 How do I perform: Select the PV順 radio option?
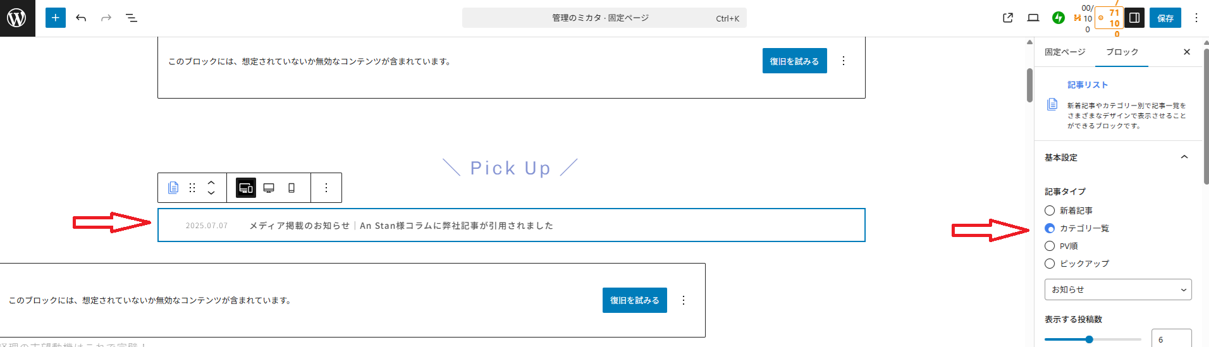[1050, 246]
